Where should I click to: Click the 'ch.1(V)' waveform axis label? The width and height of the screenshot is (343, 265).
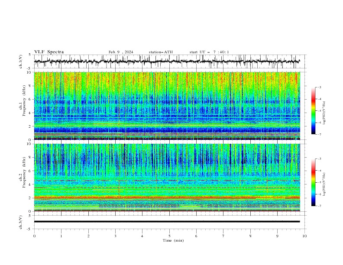click(21, 61)
